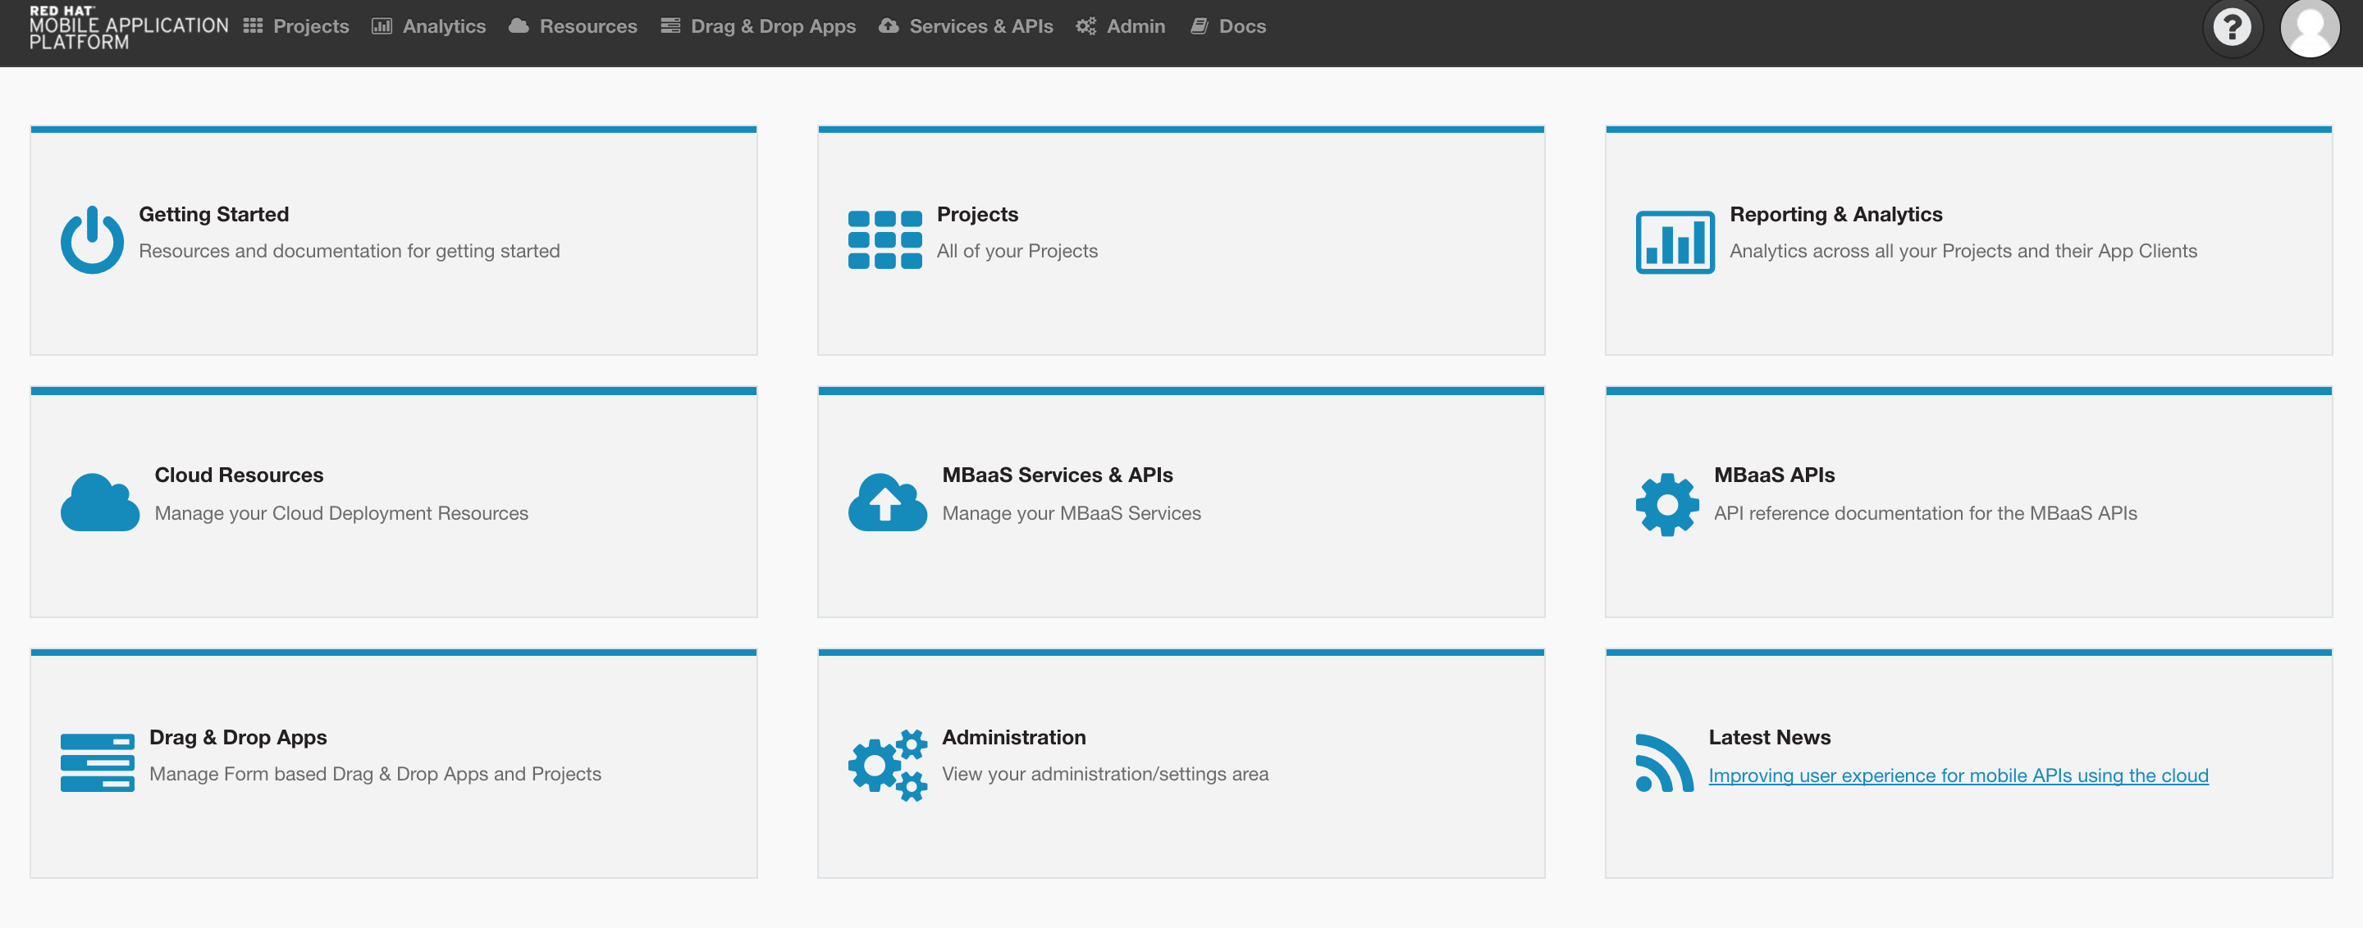Screen dimensions: 2363x928
Task: Click the cloud upload icon on MBaaS Services card
Action: (x=887, y=501)
